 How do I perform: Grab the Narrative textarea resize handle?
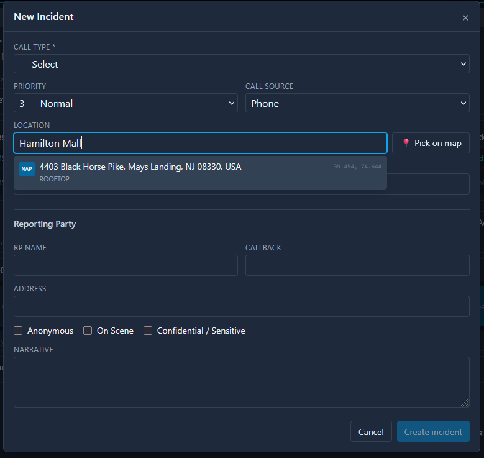pos(465,403)
